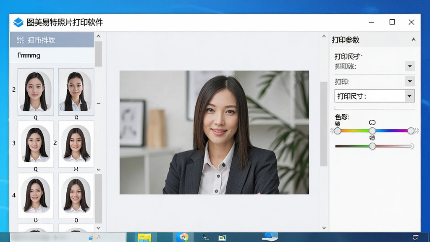Click the end cap of the green-pink slider
Image resolution: width=430 pixels, height=242 pixels.
(x=412, y=146)
